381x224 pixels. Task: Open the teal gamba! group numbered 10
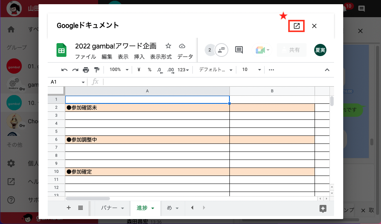point(14,103)
